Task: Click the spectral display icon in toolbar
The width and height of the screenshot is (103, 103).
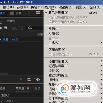Action: click(38, 13)
